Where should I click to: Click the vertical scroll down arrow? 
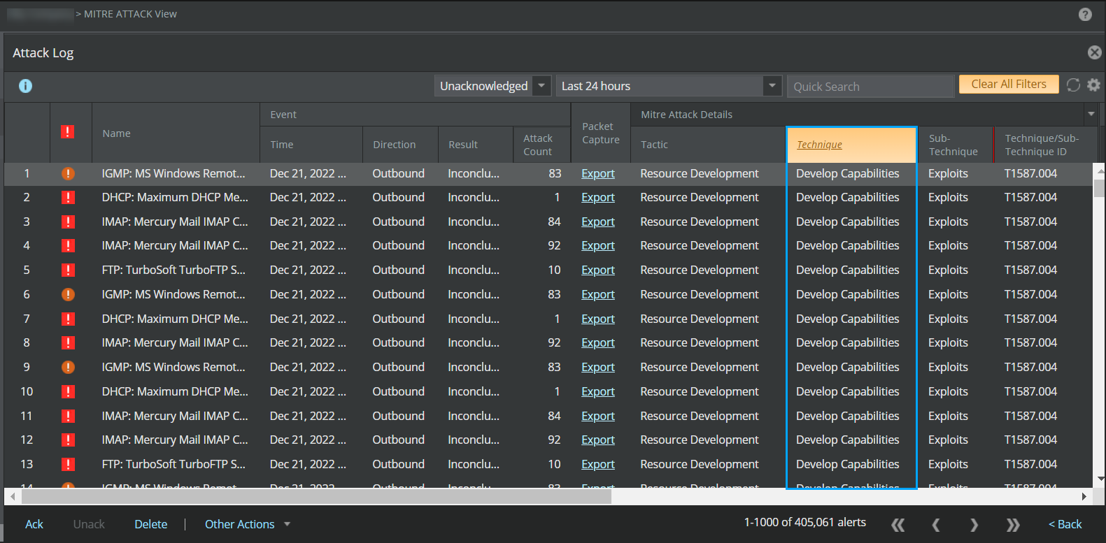coord(1100,479)
